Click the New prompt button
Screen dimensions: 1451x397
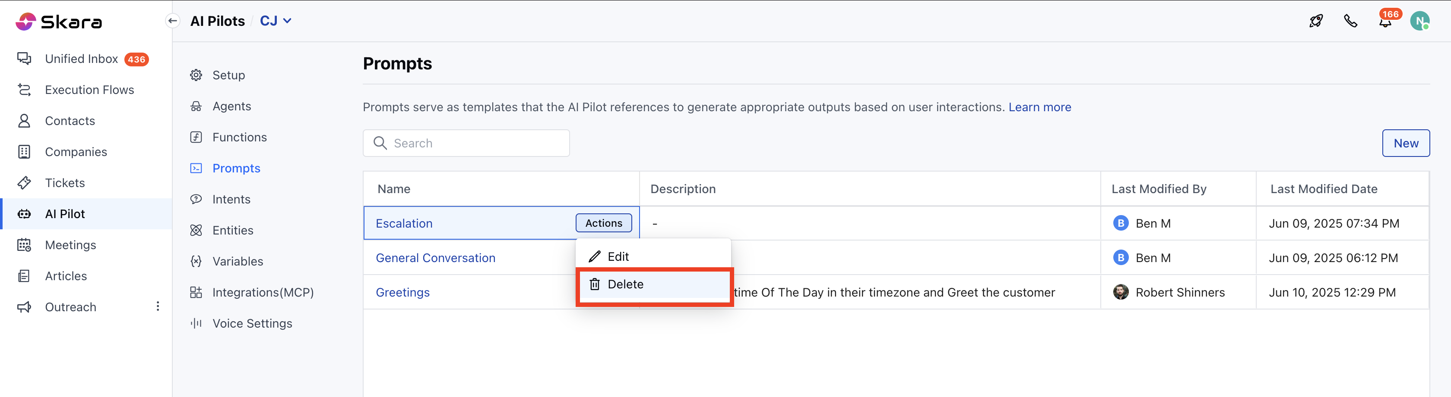1405,144
